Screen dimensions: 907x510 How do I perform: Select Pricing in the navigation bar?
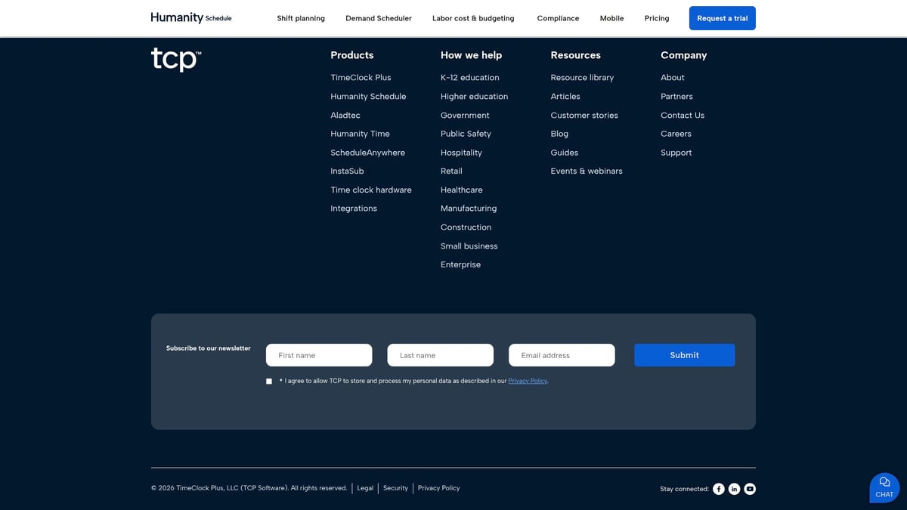point(656,18)
